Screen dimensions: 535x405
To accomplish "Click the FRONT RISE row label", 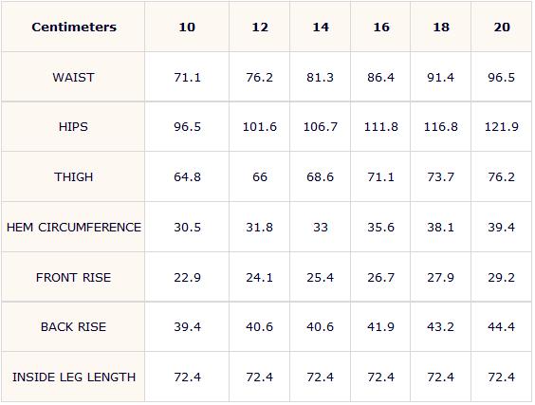I will 73,277.
